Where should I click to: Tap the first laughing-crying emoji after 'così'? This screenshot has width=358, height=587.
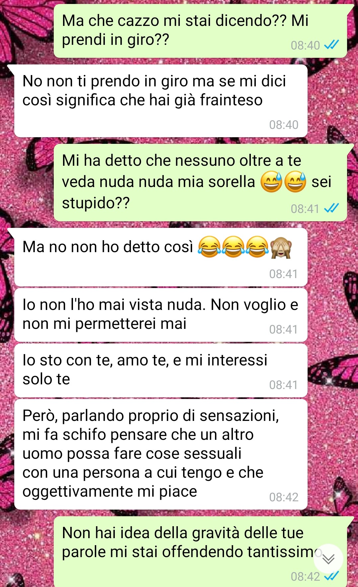(209, 247)
